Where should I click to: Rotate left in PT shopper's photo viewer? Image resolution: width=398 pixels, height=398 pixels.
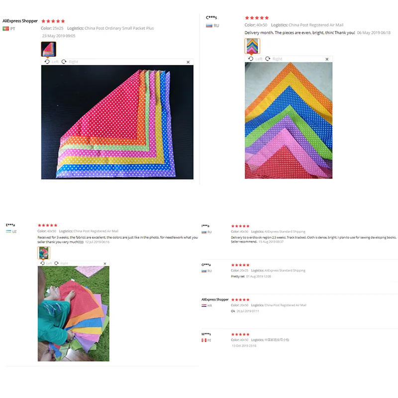52,62
